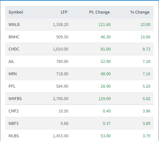Click BNHC point change 46.30
The image size is (159, 141).
(106, 37)
